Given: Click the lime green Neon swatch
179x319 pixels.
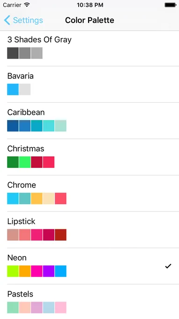Looking at the screenshot, I should pyautogui.click(x=13, y=271).
